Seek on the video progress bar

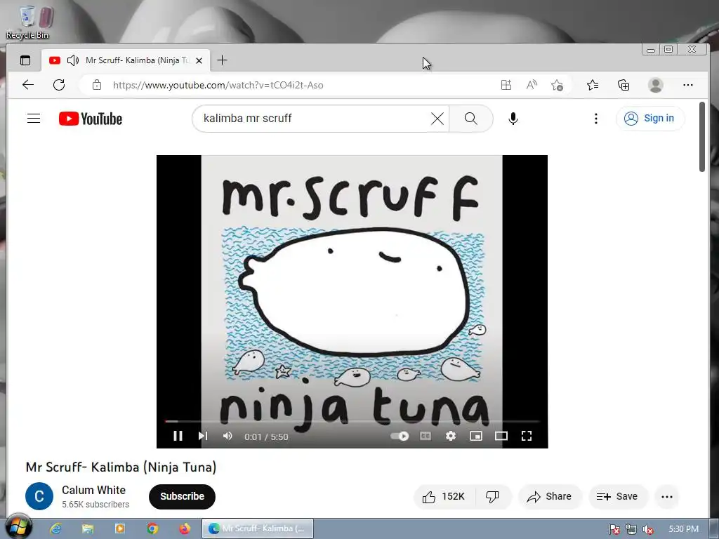point(352,421)
